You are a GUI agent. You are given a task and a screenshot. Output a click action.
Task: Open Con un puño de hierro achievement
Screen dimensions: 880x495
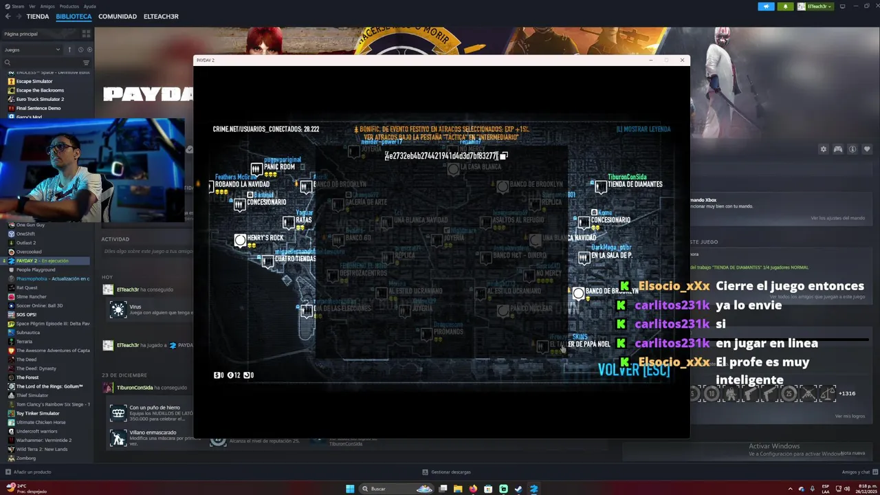click(x=118, y=413)
